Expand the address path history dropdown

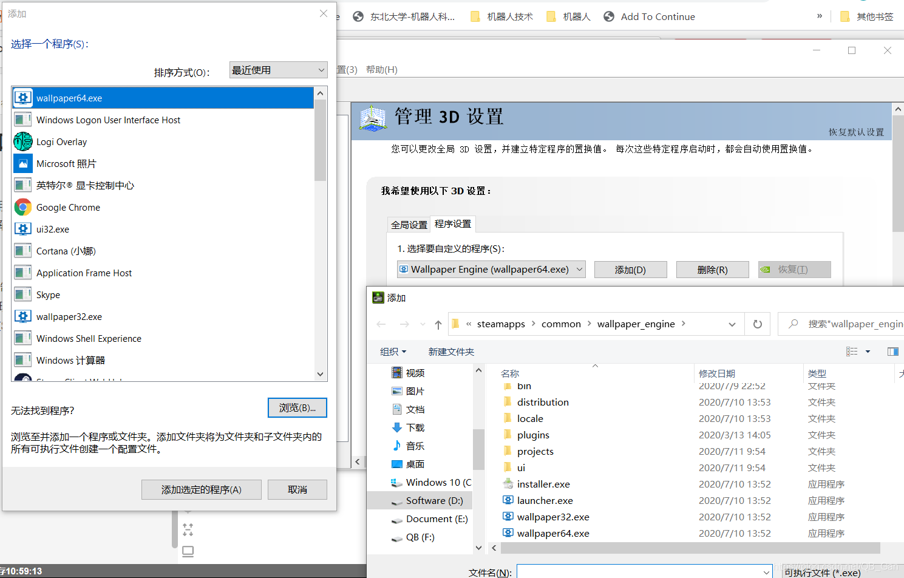pos(732,324)
